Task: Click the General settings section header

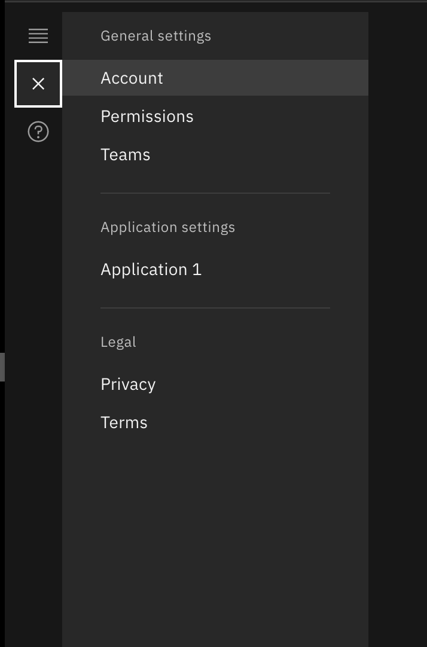Action: click(155, 36)
